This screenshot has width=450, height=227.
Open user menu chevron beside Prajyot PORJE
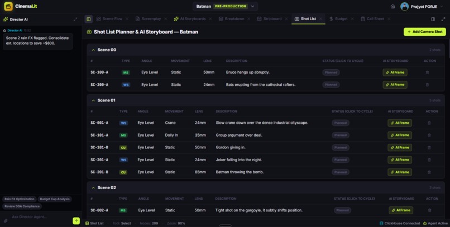[442, 6]
